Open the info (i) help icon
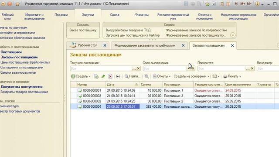Viewport: 279px width, 157px height. [257, 4]
